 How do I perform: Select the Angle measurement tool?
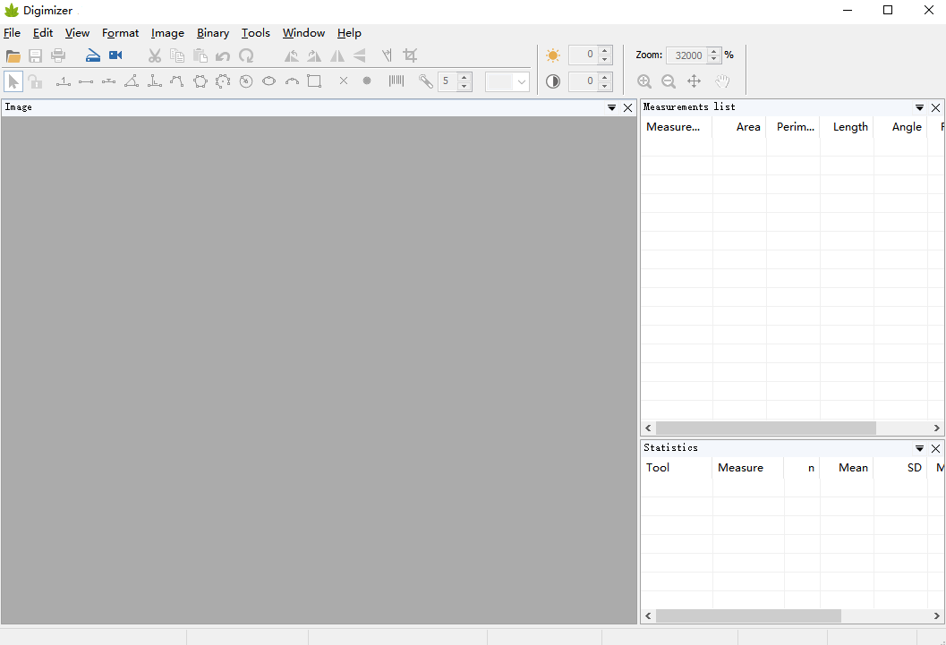pyautogui.click(x=132, y=81)
